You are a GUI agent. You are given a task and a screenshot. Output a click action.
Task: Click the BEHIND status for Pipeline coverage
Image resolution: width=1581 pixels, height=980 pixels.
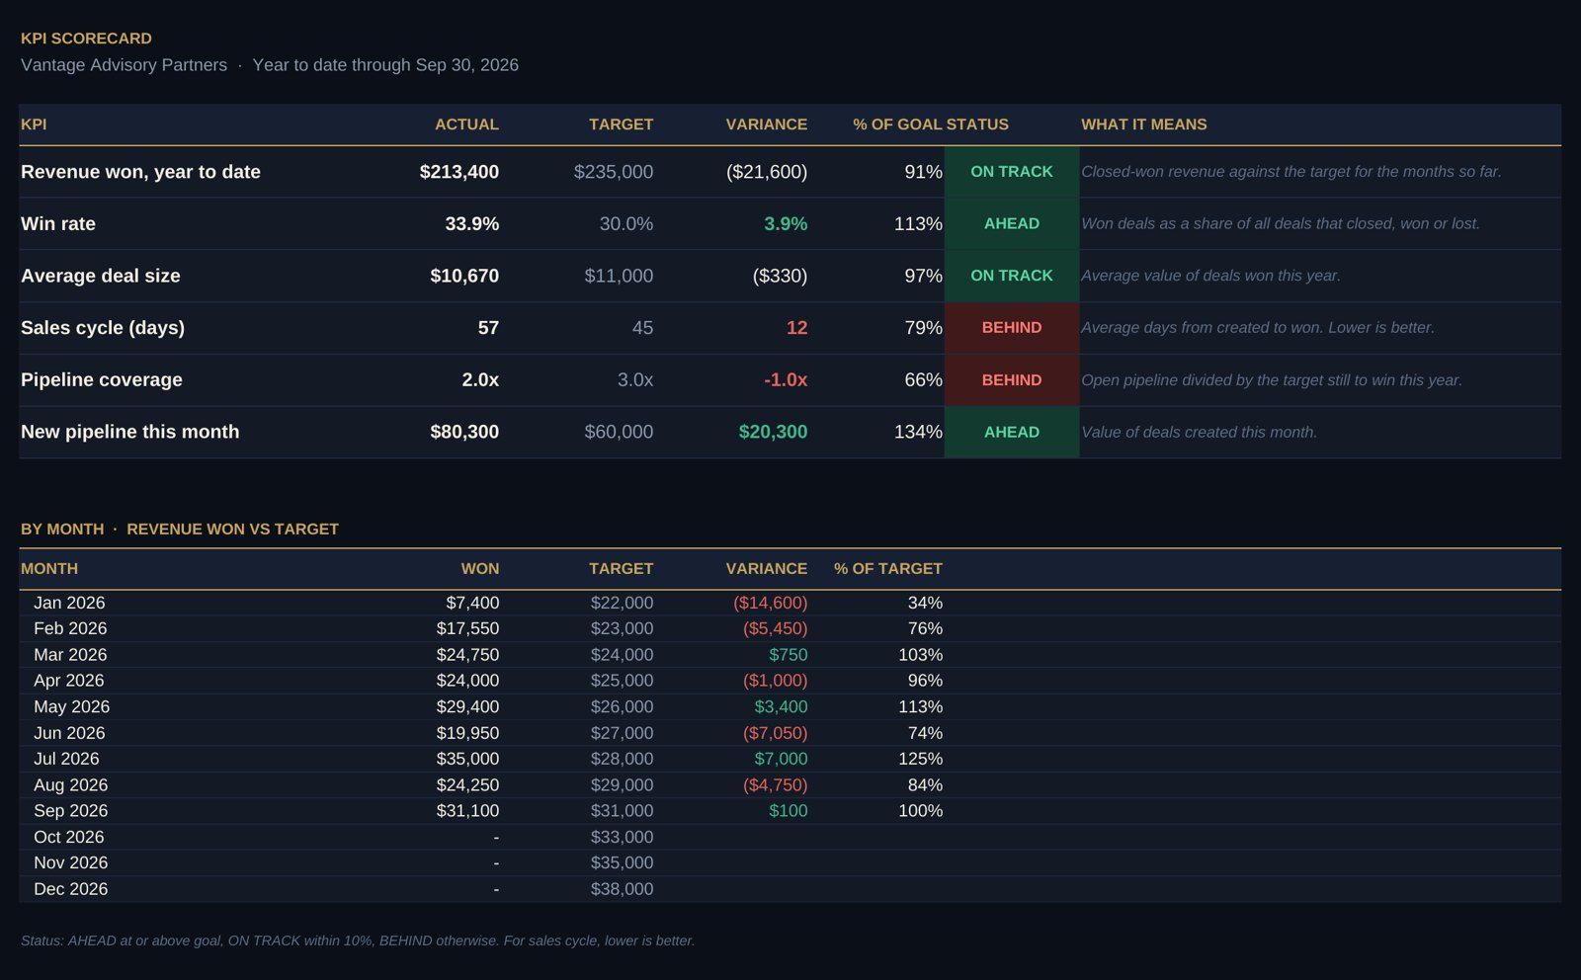[1012, 380]
